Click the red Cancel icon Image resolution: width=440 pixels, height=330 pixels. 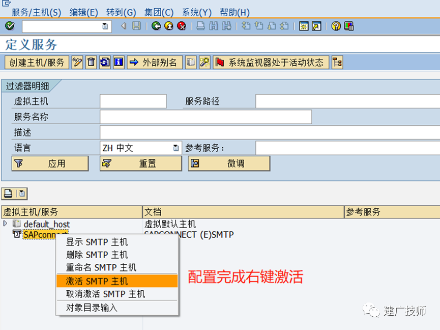[x=182, y=26]
